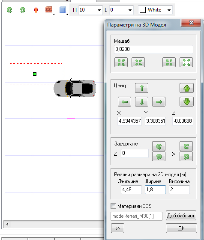Viewport: 204px width, 240px height.
Task: Click the model name field model-ferrari_f430[1]
Action: click(x=136, y=216)
